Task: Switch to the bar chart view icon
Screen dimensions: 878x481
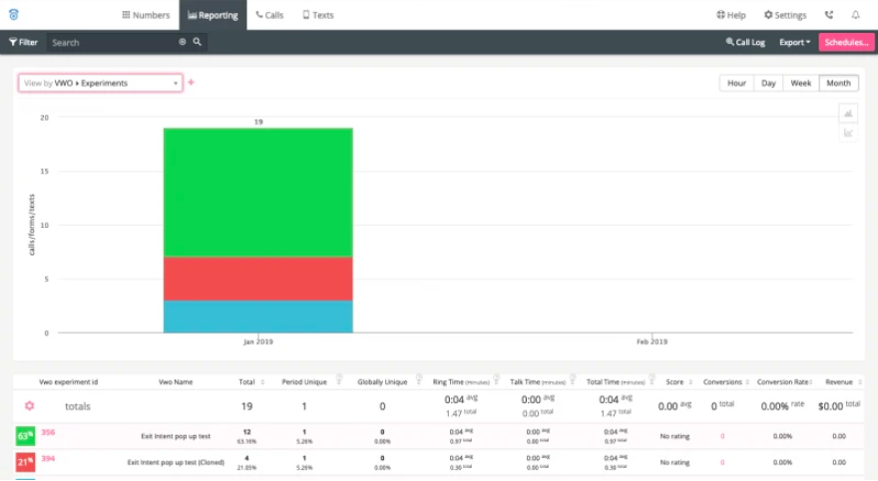Action: [x=848, y=114]
